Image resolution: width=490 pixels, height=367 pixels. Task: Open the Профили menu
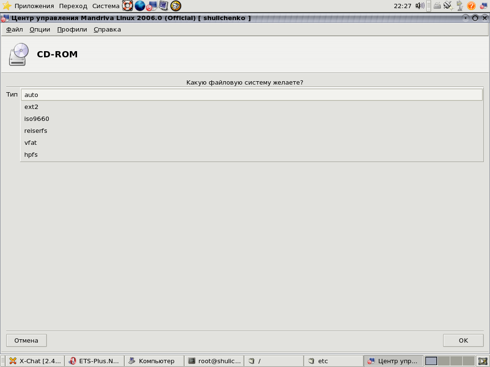click(72, 29)
